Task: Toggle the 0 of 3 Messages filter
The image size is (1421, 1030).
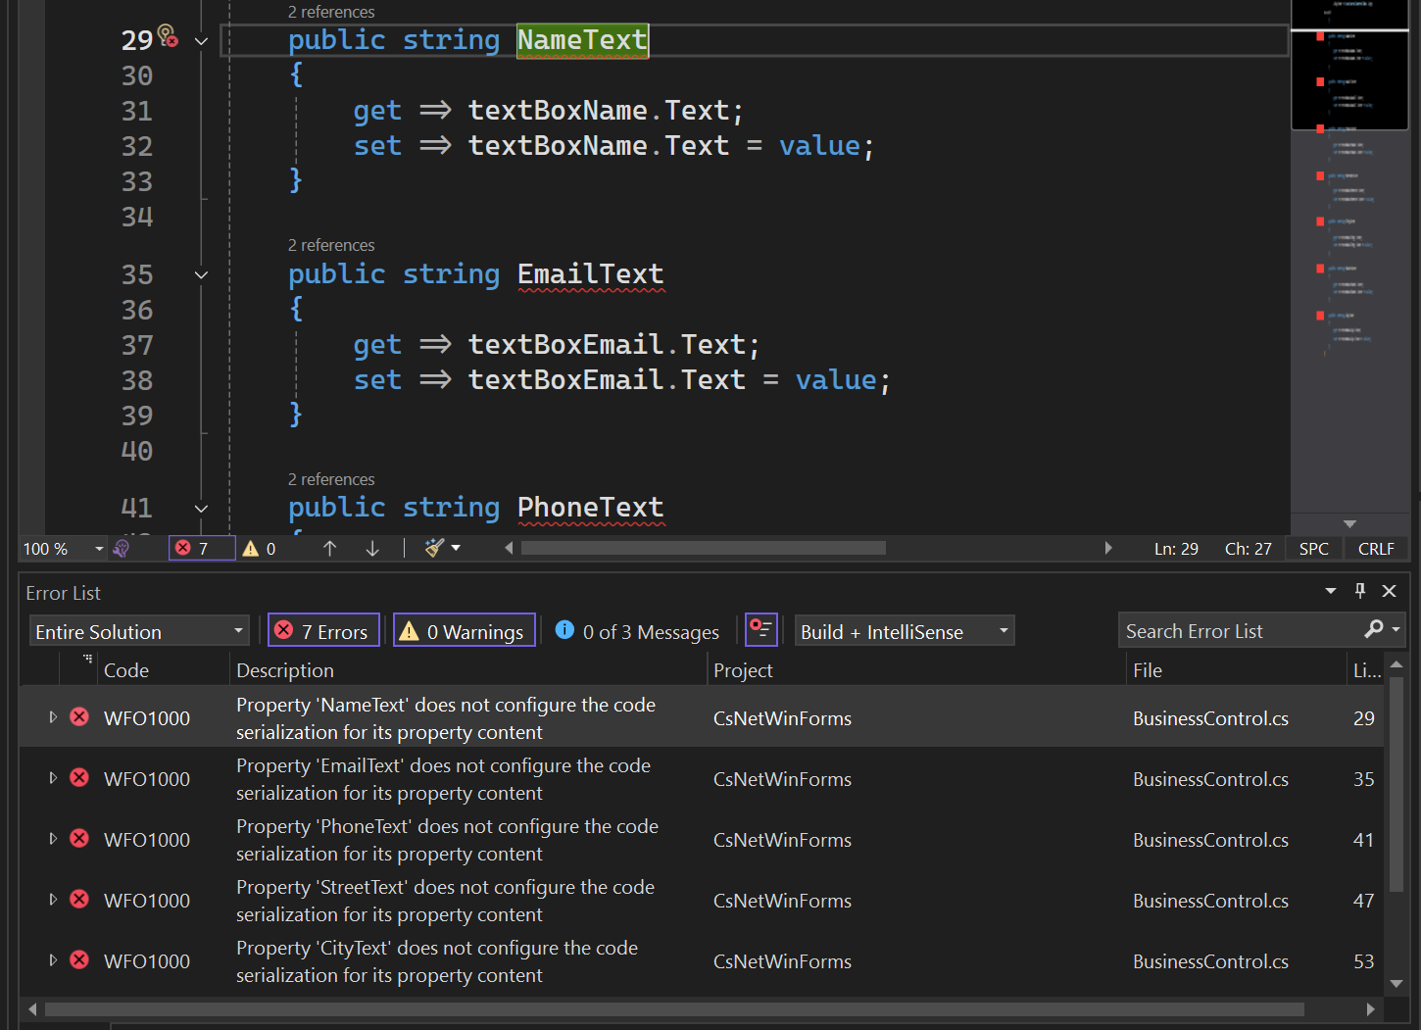Action: (x=637, y=631)
